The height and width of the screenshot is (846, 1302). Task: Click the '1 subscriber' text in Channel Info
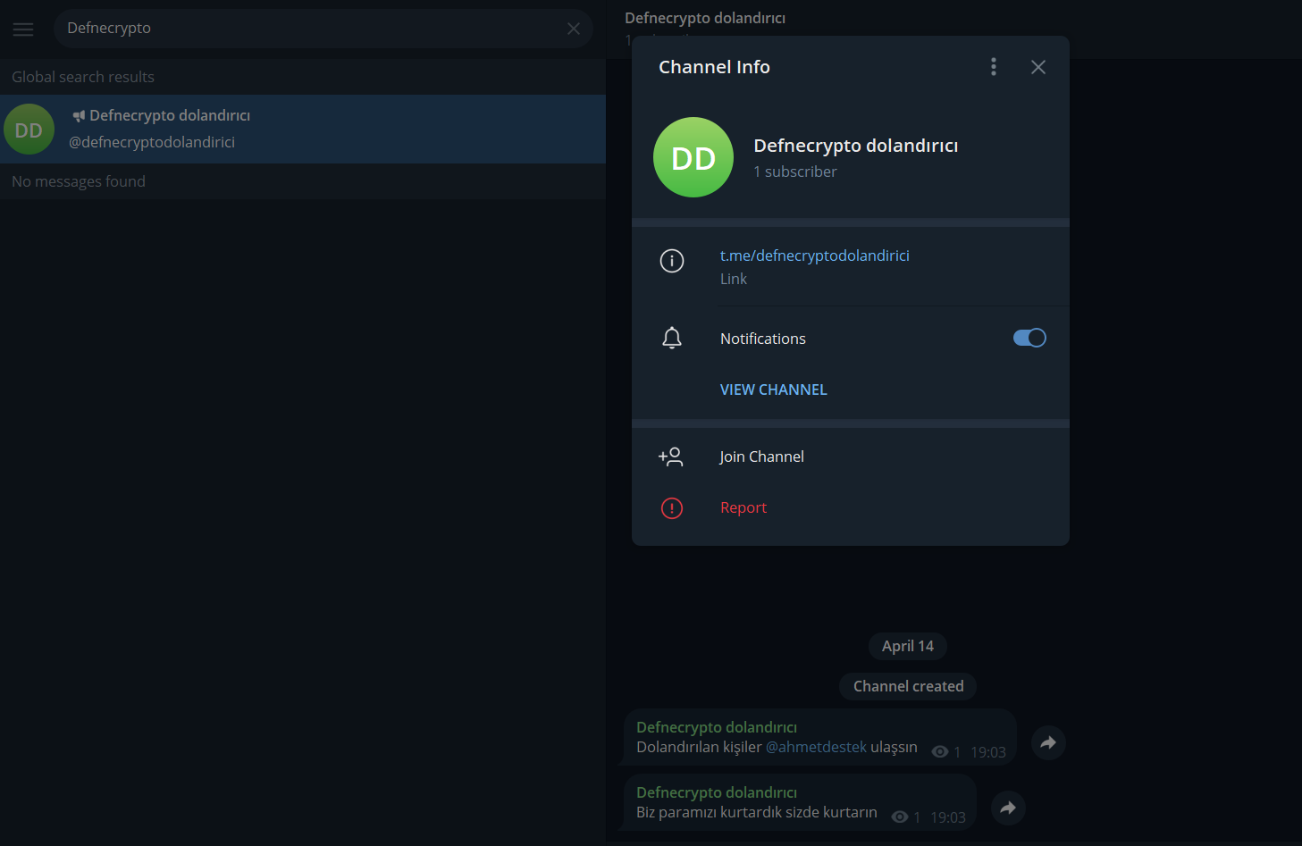795,172
